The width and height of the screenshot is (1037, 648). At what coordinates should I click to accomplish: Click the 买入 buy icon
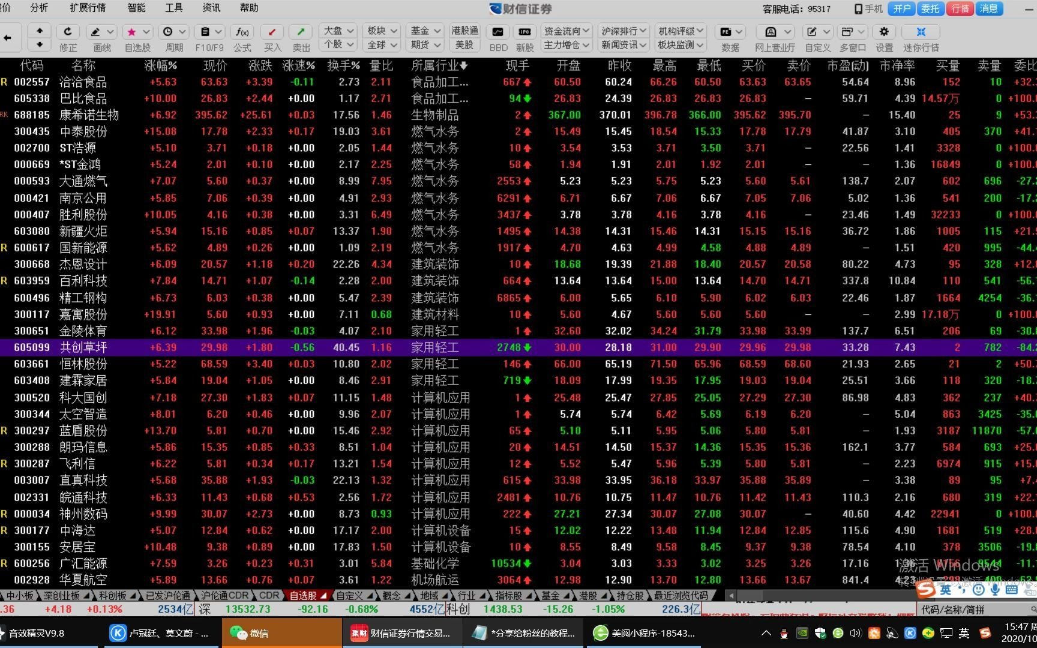tap(272, 31)
